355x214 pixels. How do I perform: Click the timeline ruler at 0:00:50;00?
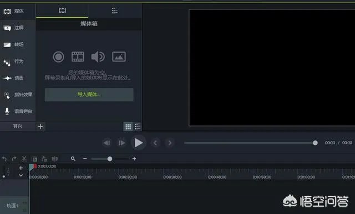[262, 177]
